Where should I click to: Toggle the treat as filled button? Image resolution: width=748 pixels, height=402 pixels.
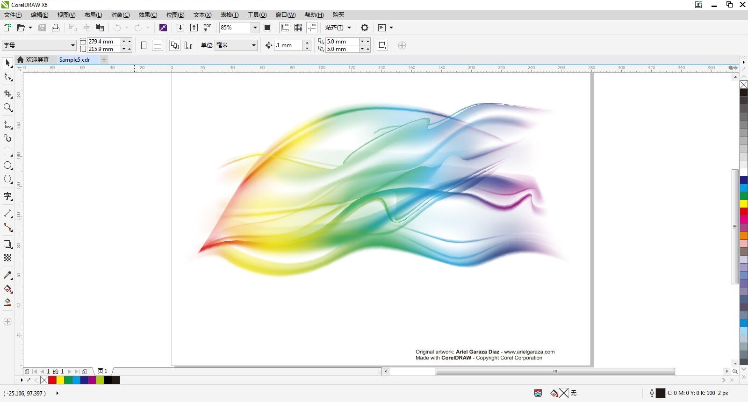(x=382, y=45)
